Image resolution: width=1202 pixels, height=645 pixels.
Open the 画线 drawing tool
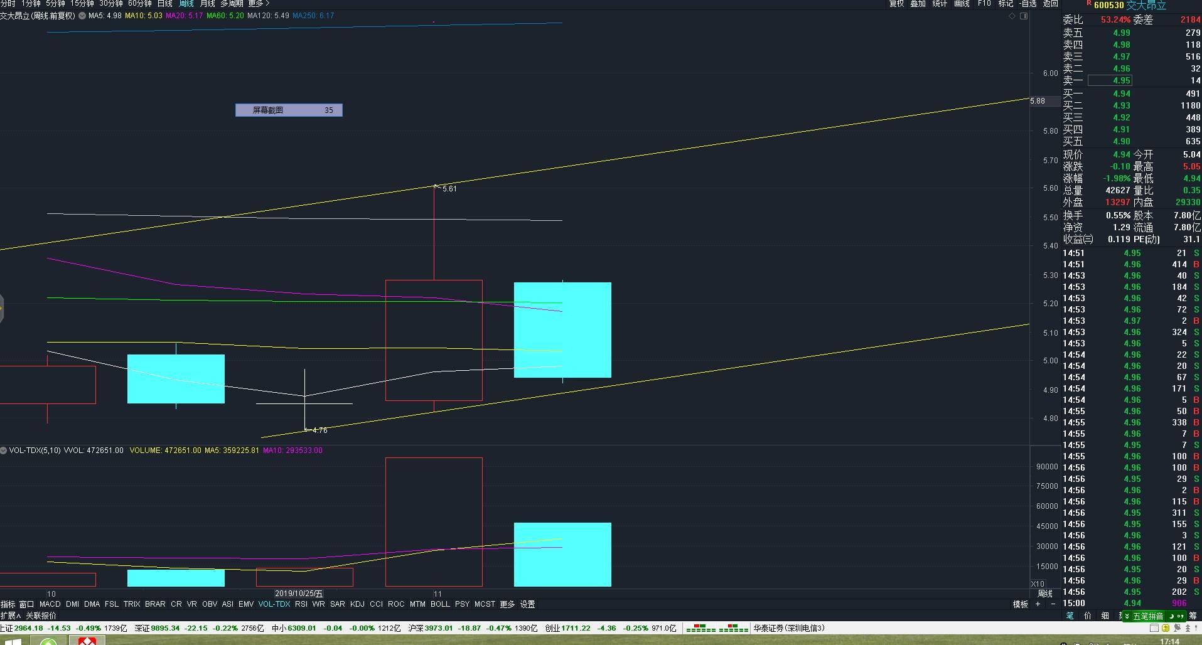coord(962,4)
